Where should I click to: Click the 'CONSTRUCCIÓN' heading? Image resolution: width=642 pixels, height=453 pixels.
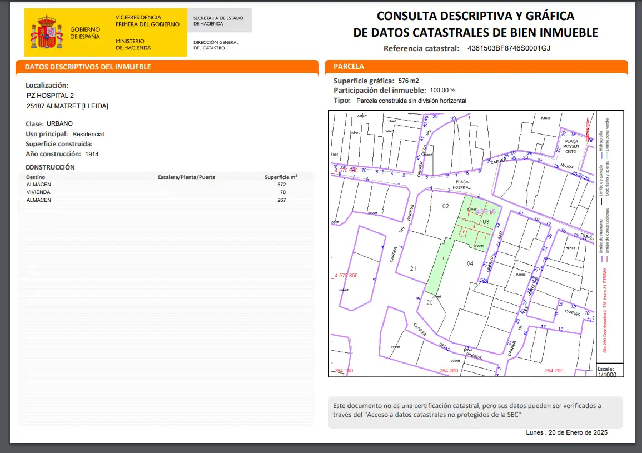[x=50, y=167]
